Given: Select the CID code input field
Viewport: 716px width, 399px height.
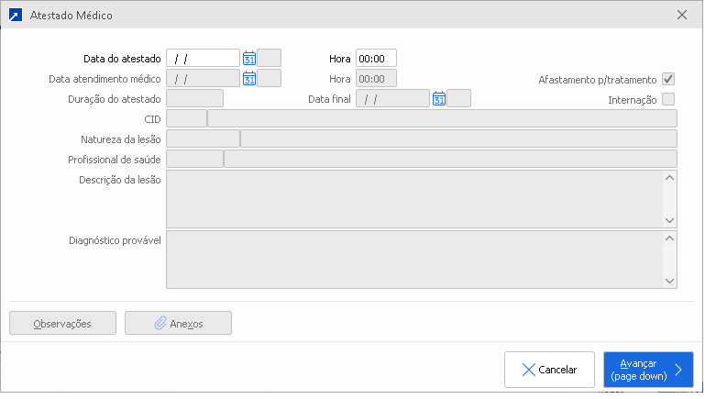Looking at the screenshot, I should [186, 118].
